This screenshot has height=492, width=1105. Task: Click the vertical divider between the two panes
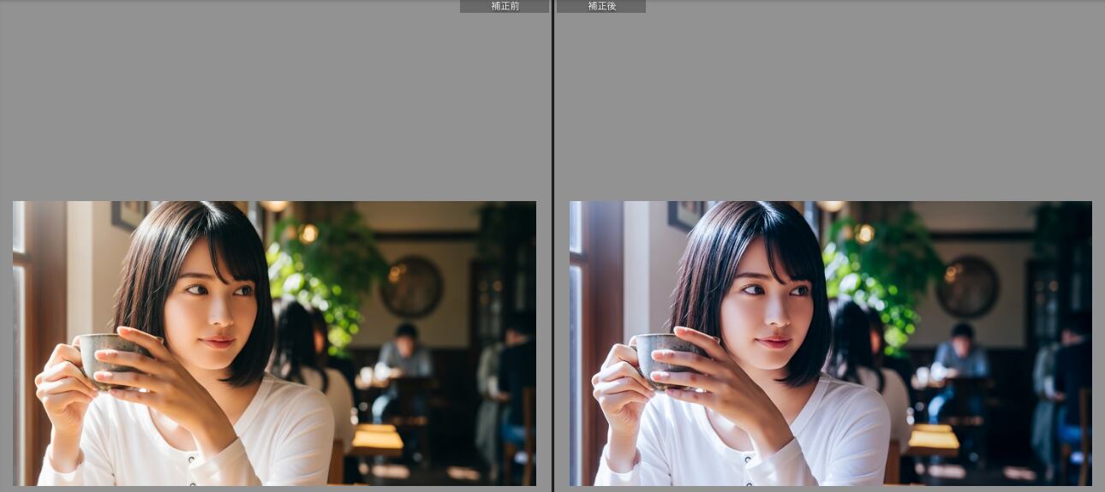[552, 257]
